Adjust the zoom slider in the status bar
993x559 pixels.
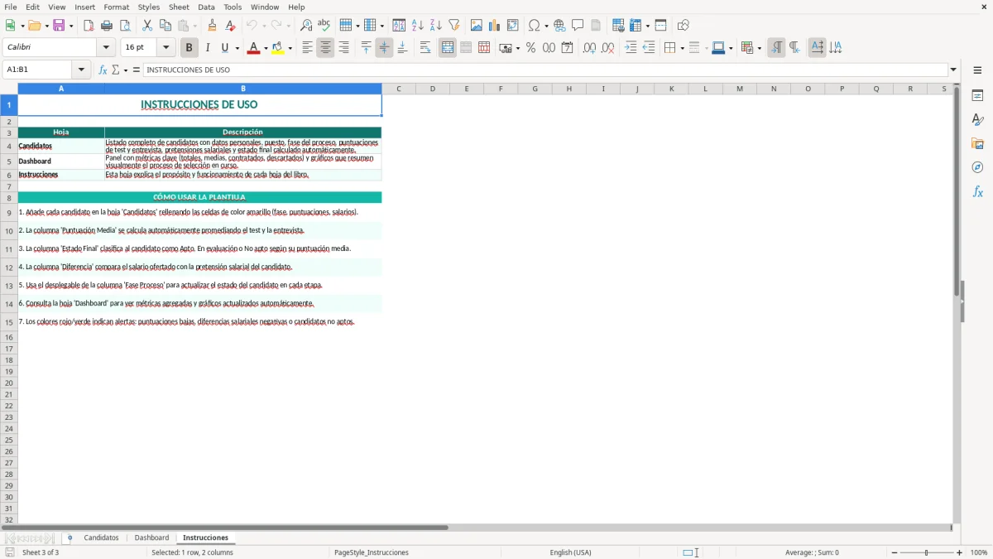click(x=926, y=552)
